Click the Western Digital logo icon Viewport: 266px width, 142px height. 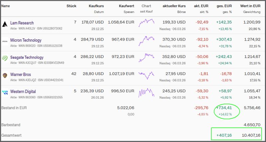coord(5,93)
